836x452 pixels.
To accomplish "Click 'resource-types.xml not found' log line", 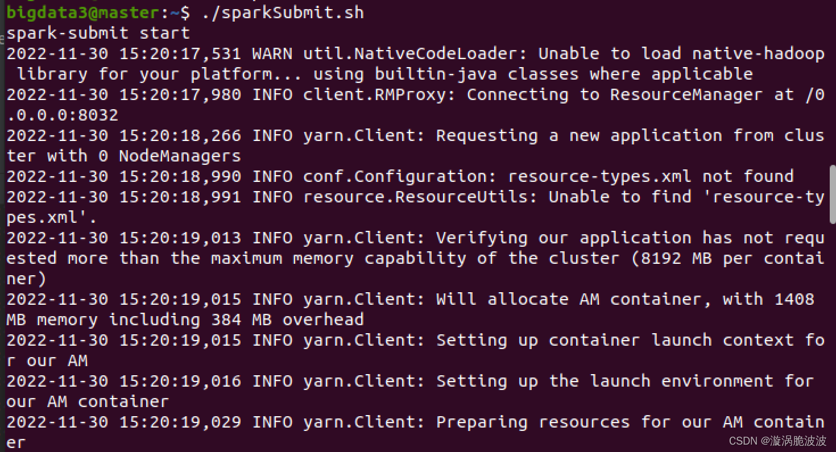I will click(x=400, y=176).
